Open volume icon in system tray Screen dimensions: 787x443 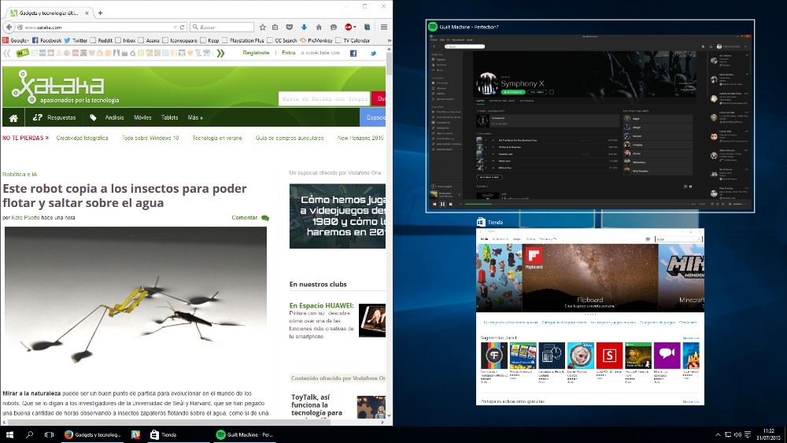click(737, 435)
